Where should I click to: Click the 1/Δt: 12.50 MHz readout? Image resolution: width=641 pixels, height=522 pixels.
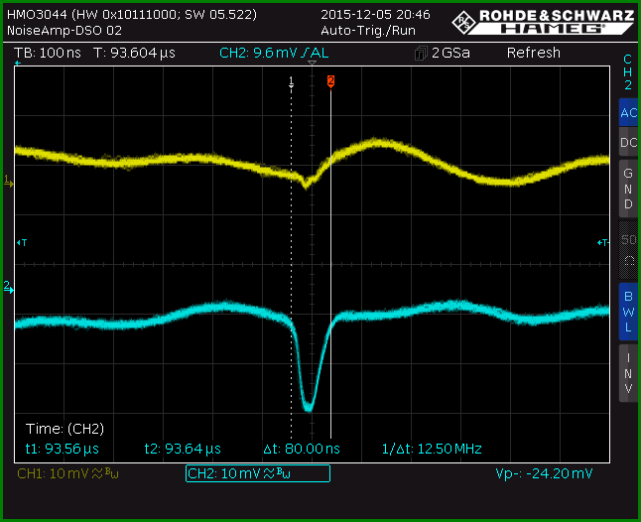[x=432, y=449]
